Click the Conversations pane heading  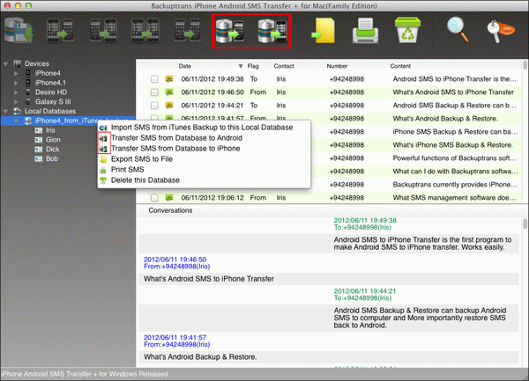[x=170, y=210]
